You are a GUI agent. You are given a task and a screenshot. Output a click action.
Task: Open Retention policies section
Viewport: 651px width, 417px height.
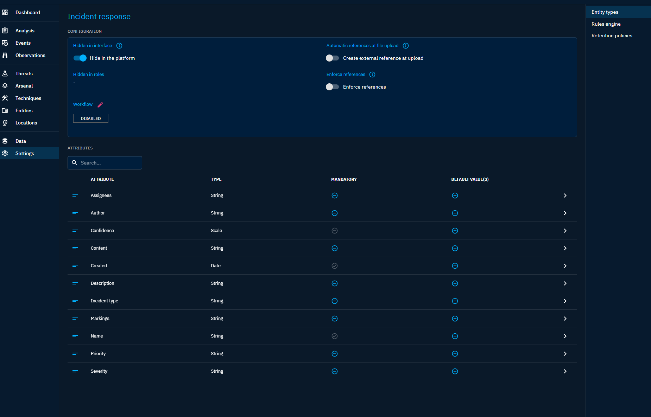618,36
